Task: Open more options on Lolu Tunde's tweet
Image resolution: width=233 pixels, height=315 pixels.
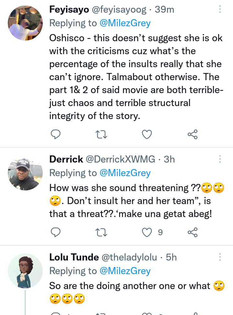Action: (x=220, y=257)
